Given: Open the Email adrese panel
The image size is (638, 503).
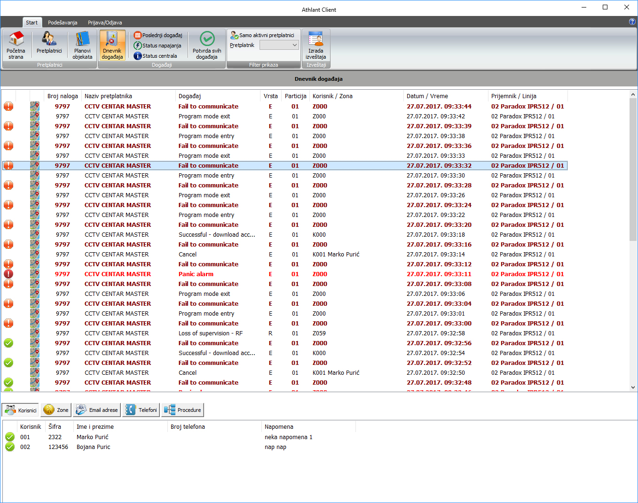Looking at the screenshot, I should click(97, 410).
